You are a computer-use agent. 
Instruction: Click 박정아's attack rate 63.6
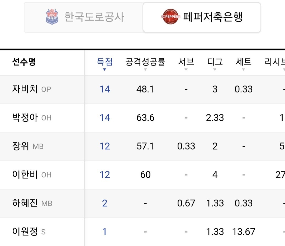pos(145,118)
